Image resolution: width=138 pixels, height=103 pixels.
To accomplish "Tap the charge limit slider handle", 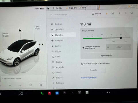I will tap(121, 38).
